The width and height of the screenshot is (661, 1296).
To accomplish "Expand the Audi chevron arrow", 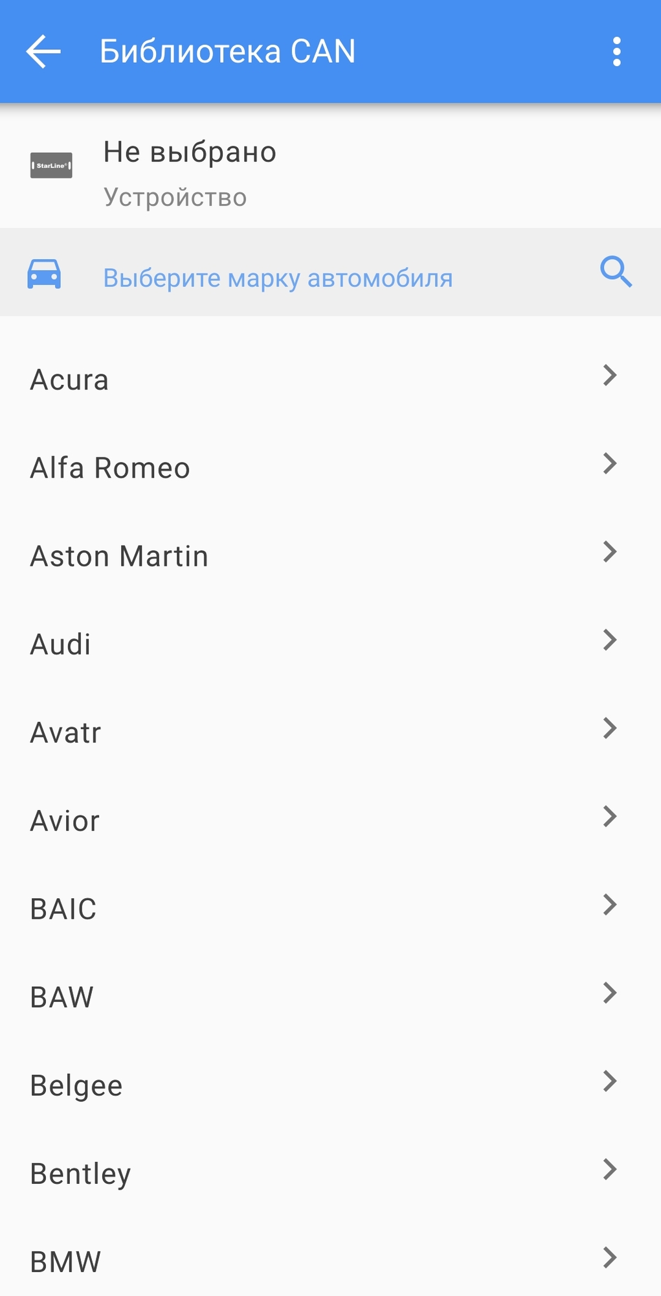I will 609,640.
